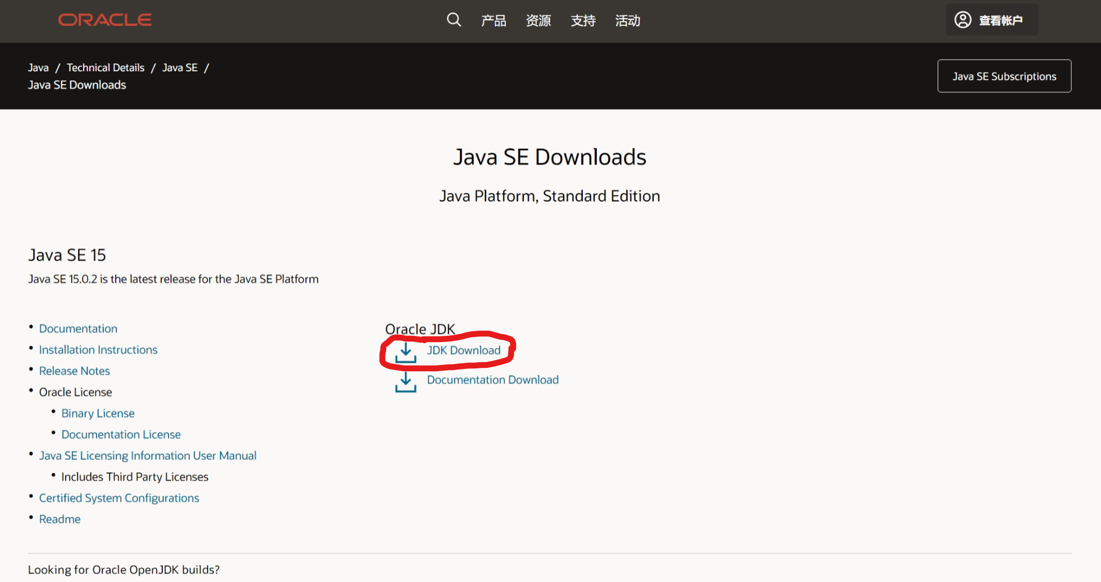Open the 支持 menu
1101x582 pixels.
(x=583, y=21)
